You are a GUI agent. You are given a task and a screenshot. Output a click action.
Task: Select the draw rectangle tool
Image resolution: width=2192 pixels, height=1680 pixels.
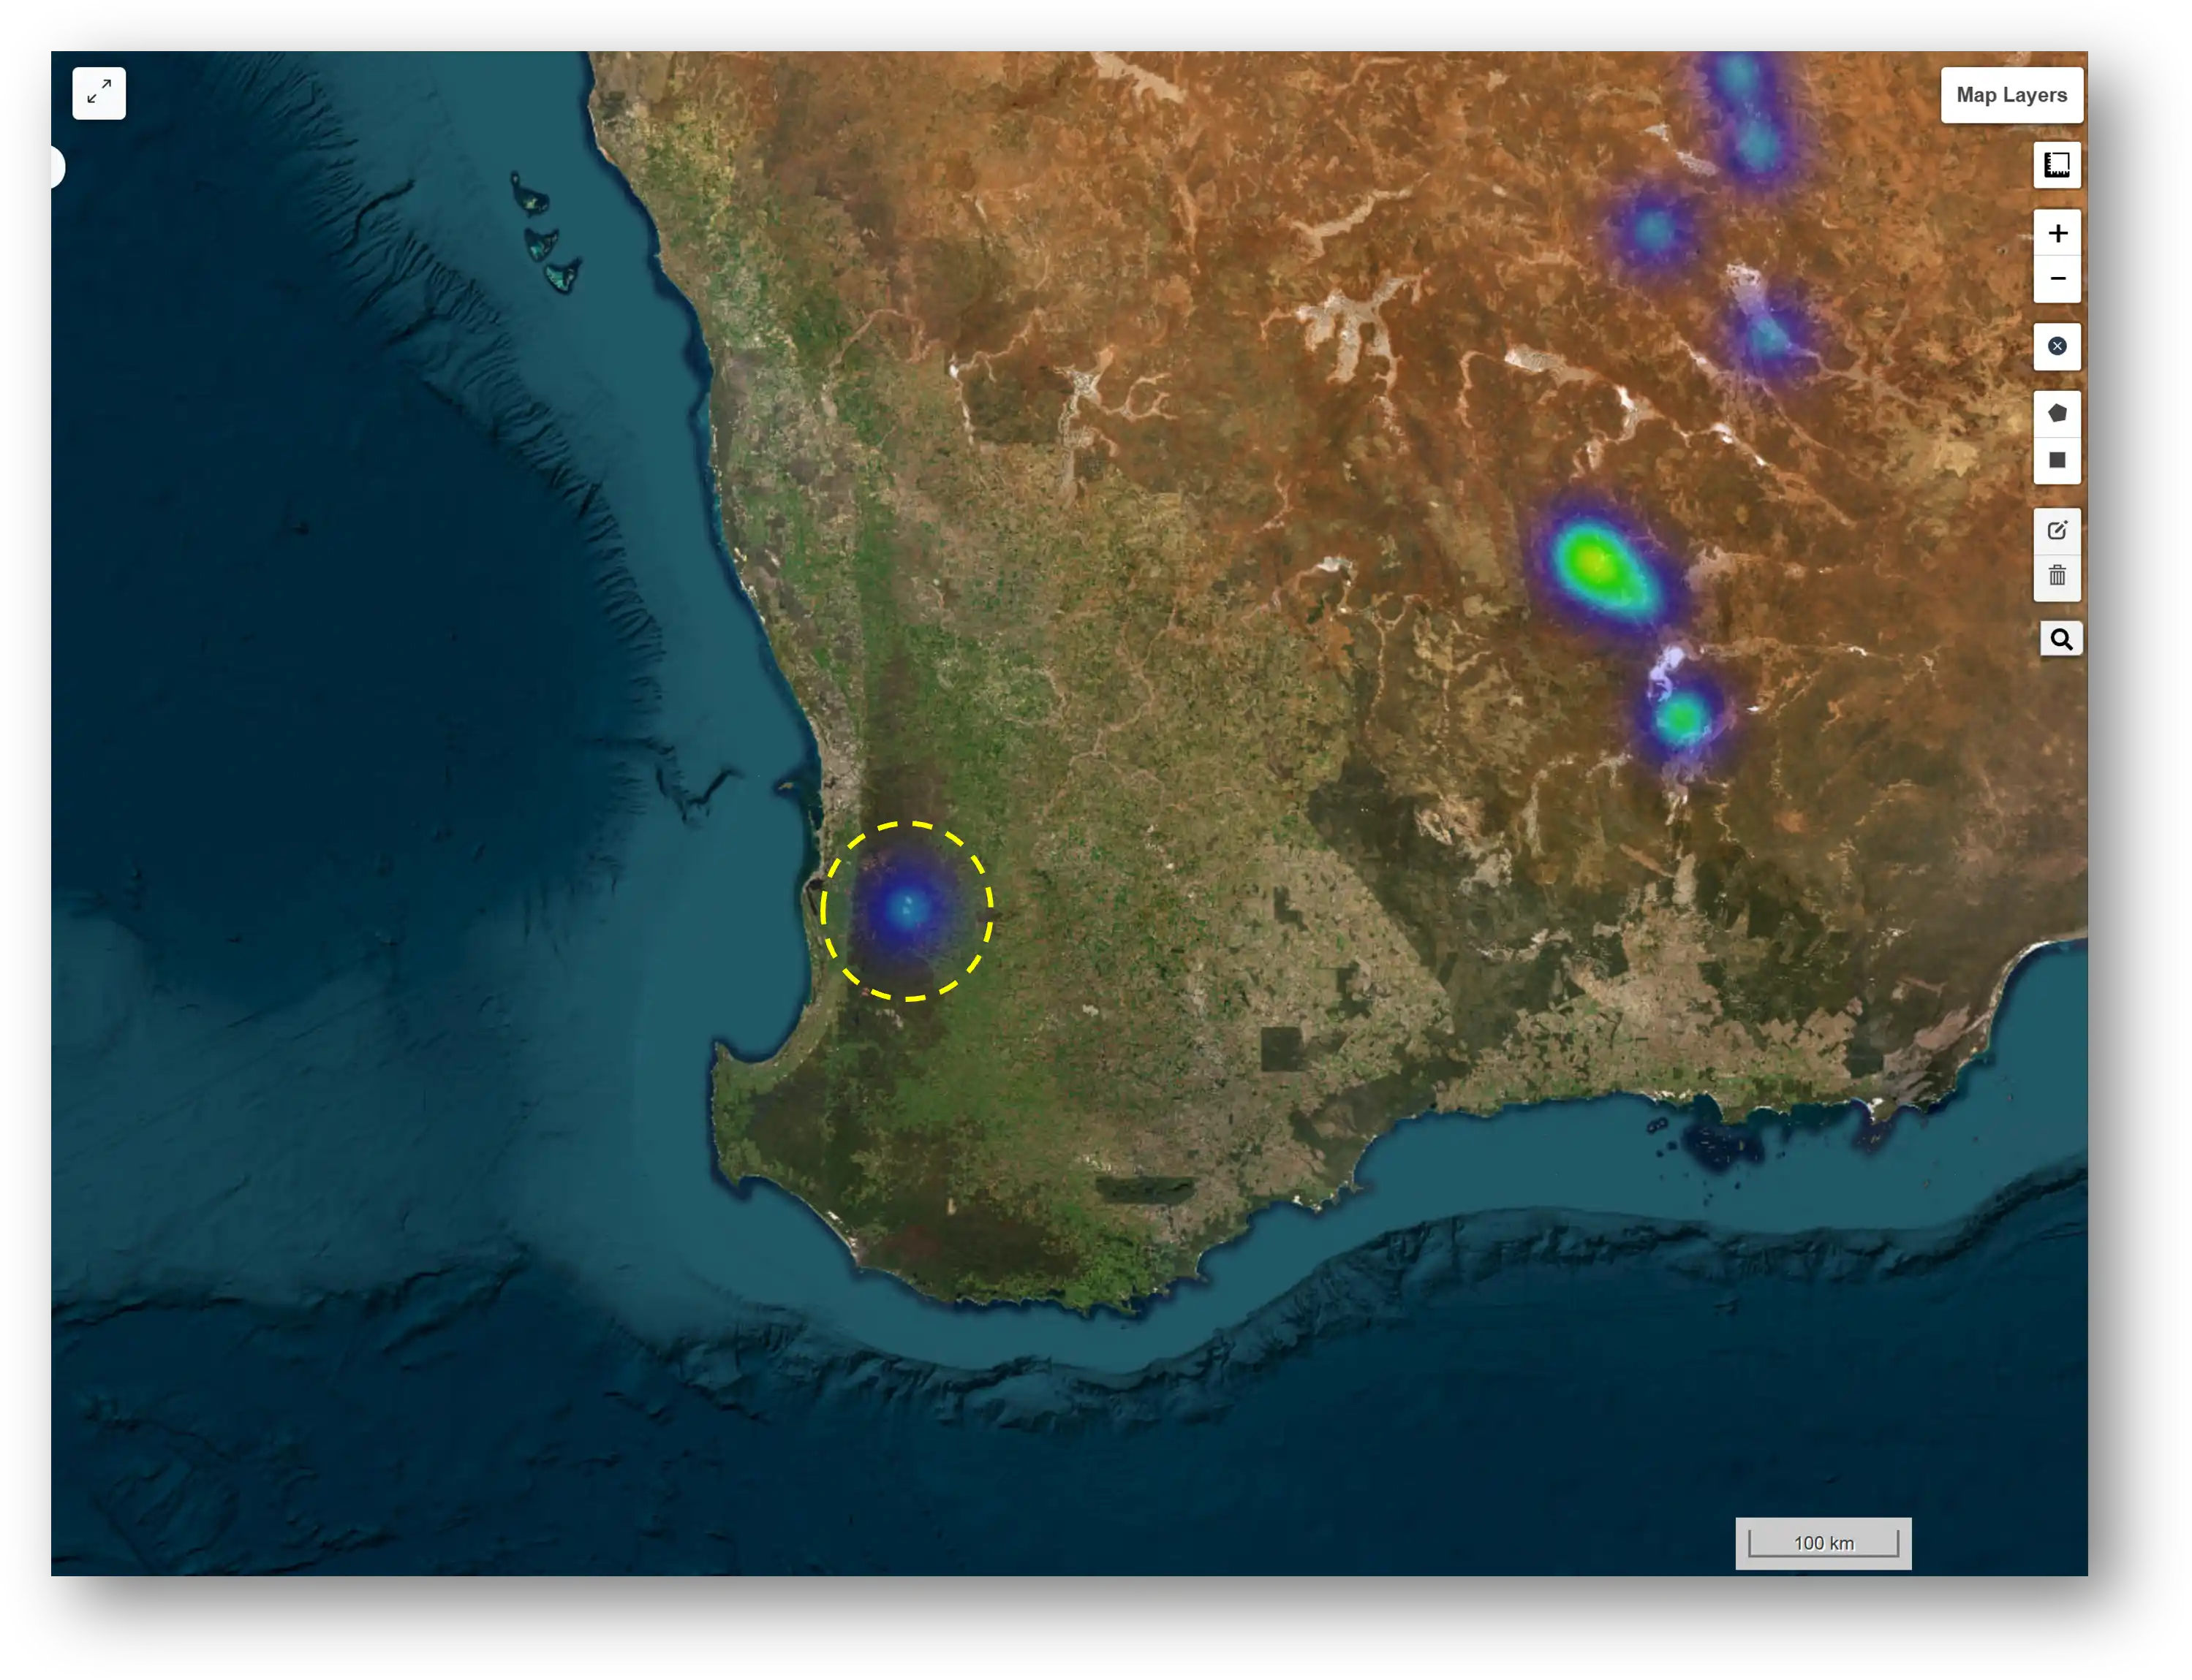pos(2057,460)
